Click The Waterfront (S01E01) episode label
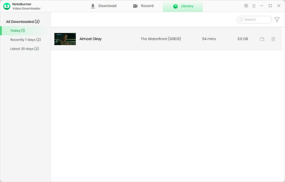This screenshot has height=182, width=285. [161, 39]
